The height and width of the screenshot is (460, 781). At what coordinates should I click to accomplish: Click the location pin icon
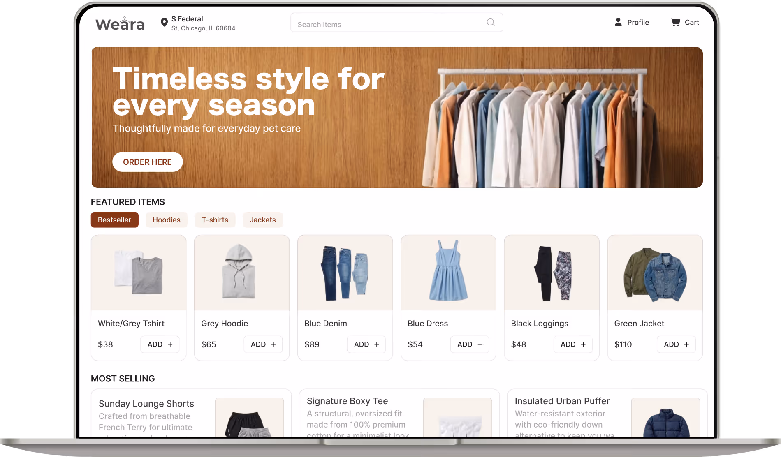coord(164,23)
